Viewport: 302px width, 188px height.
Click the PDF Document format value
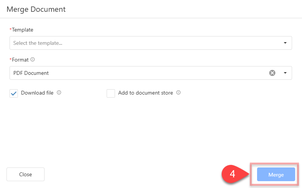(x=31, y=73)
